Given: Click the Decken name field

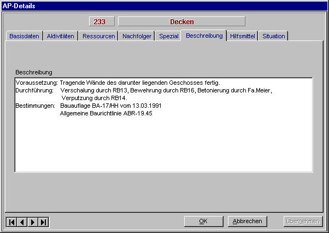Looking at the screenshot, I should (x=181, y=22).
